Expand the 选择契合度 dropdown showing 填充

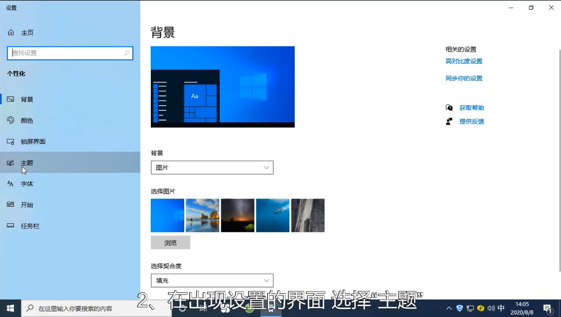point(212,280)
